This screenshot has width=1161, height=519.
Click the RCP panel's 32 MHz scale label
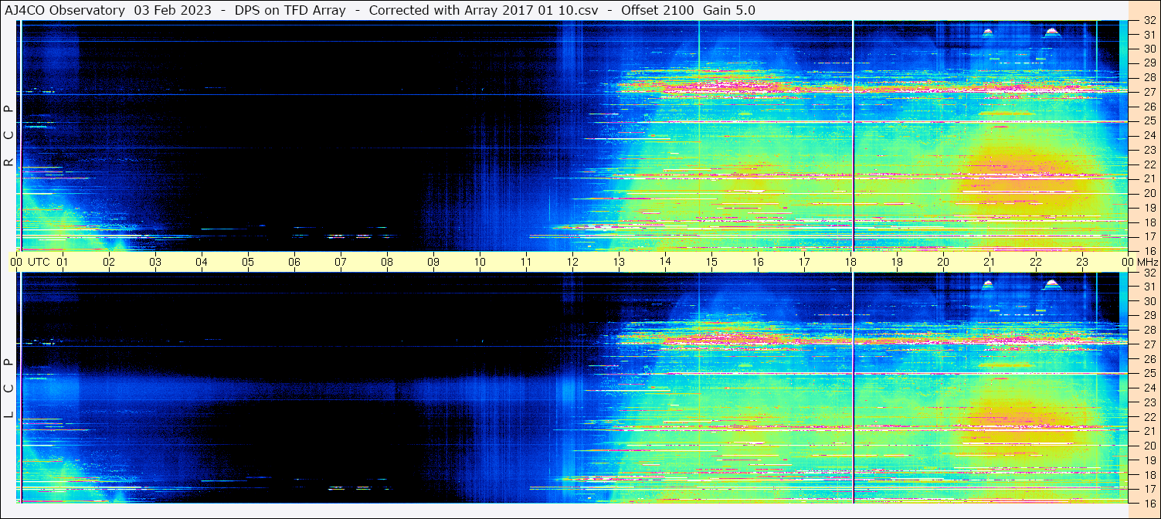[x=1149, y=21]
